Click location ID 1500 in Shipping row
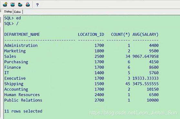The width and height of the screenshot is (180, 119). pyautogui.click(x=99, y=84)
